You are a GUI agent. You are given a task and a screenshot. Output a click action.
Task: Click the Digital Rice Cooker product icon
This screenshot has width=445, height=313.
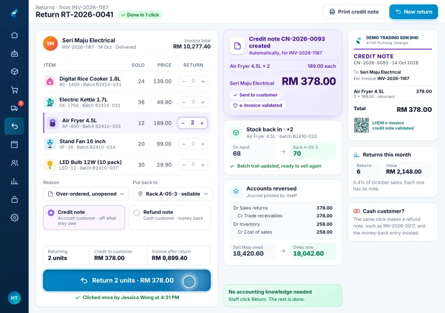click(50, 82)
